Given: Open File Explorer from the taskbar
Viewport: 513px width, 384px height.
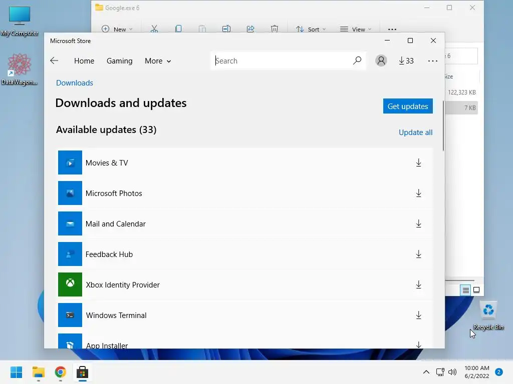Looking at the screenshot, I should (x=39, y=372).
